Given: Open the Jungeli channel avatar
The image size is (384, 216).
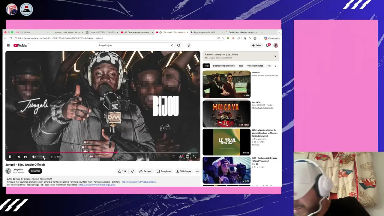Looking at the screenshot, I should 8,171.
